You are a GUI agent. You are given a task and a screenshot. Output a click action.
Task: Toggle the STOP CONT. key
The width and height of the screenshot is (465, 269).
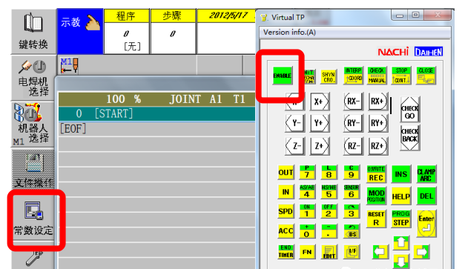[401, 76]
